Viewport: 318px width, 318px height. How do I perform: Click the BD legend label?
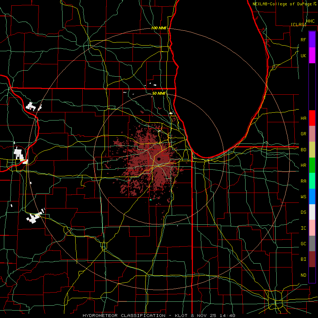tap(303, 150)
